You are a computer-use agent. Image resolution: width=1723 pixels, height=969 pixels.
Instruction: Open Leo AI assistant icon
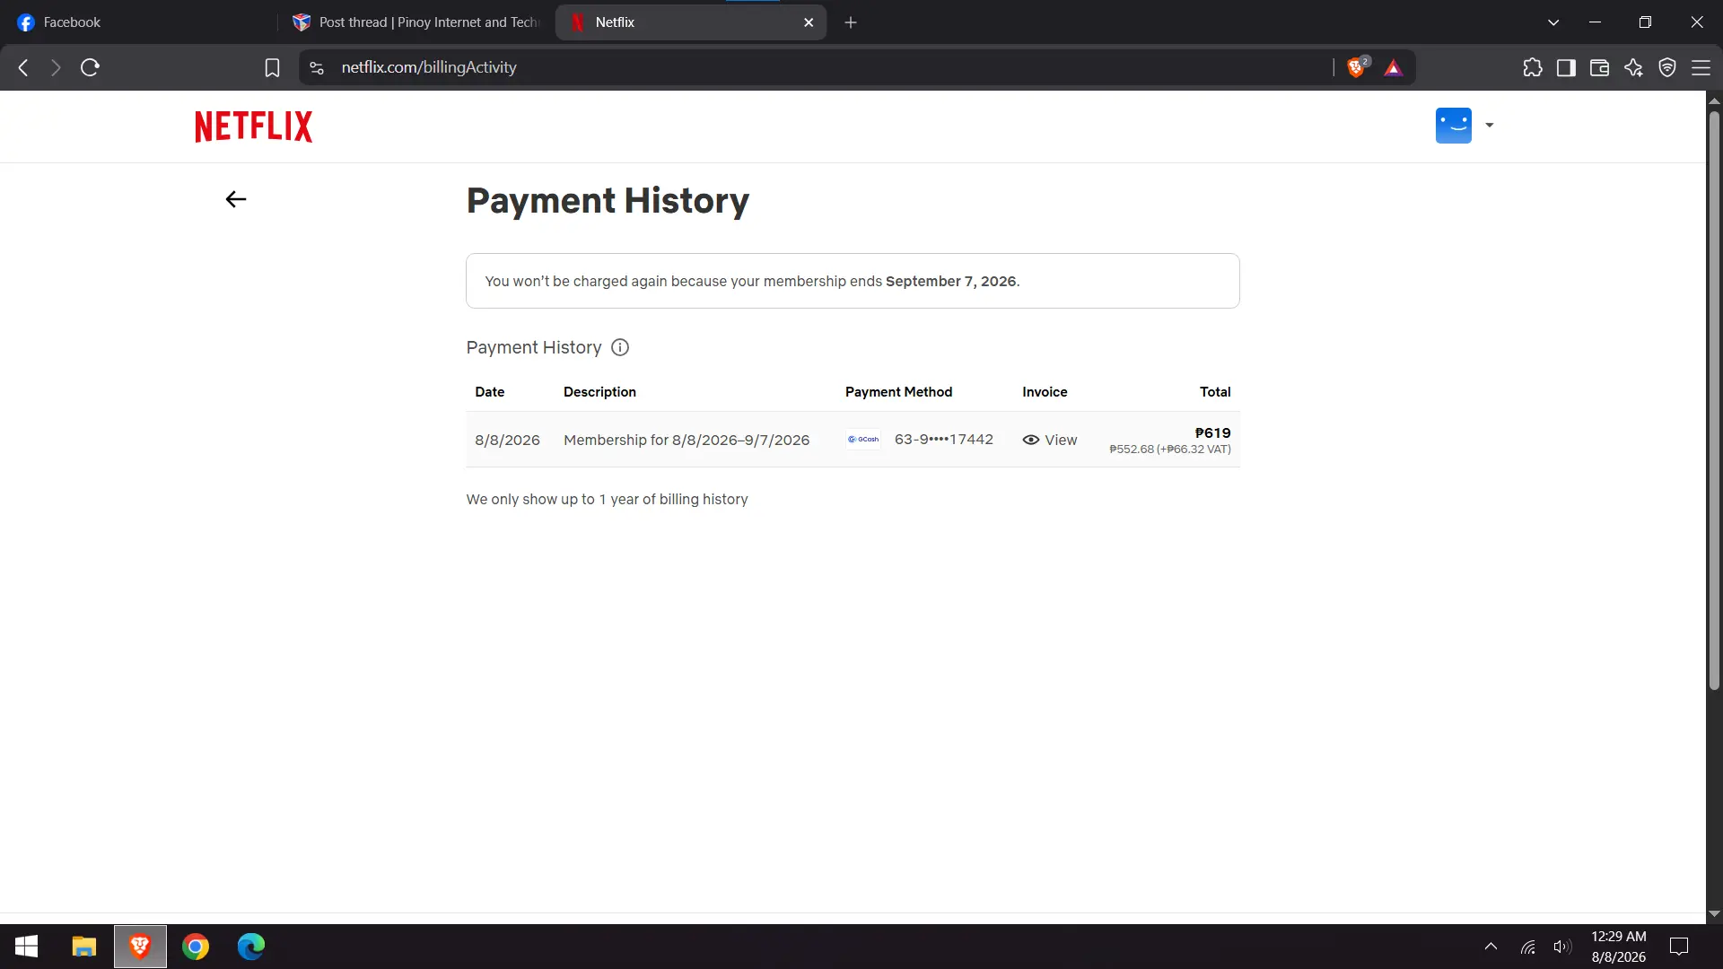1633,67
